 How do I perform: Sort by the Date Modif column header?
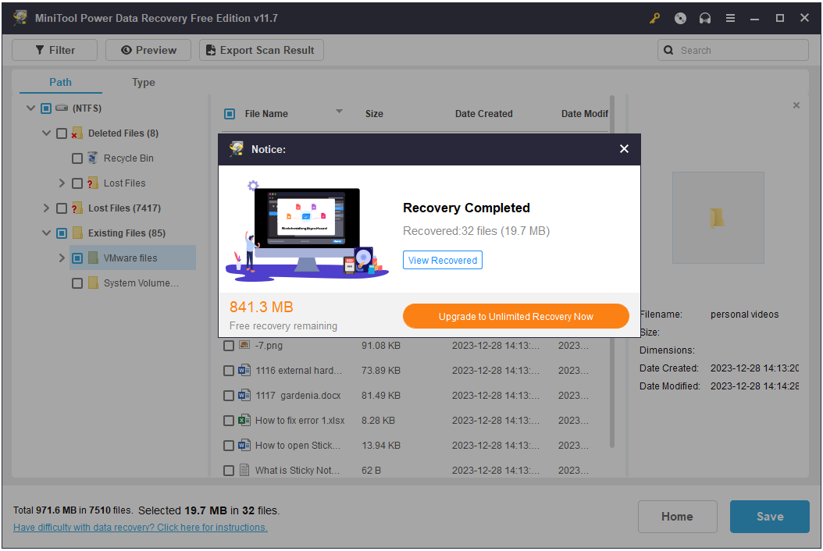[584, 114]
